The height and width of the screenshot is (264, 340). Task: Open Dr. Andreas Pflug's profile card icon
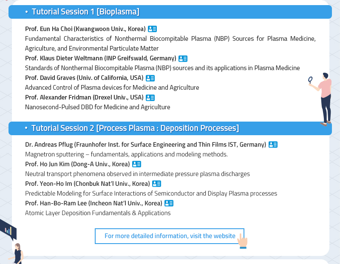[273, 145]
